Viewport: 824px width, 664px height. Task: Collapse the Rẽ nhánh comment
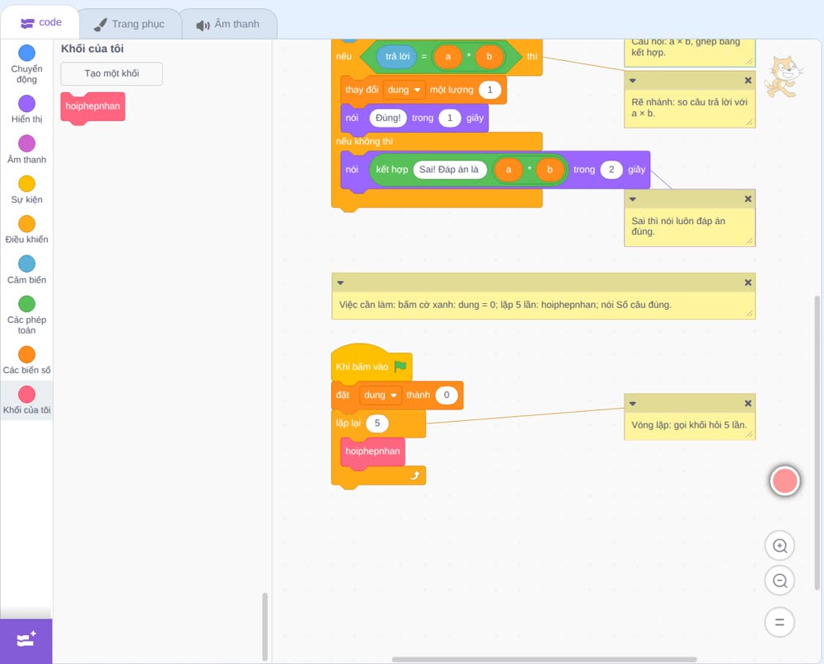click(633, 81)
